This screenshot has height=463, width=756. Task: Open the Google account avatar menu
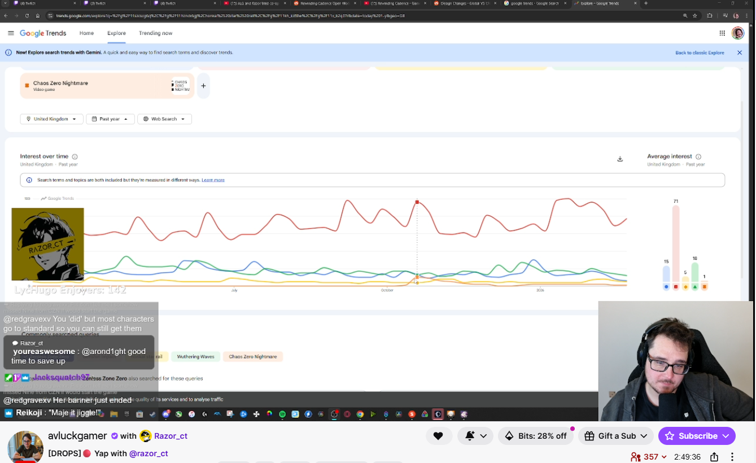click(738, 33)
